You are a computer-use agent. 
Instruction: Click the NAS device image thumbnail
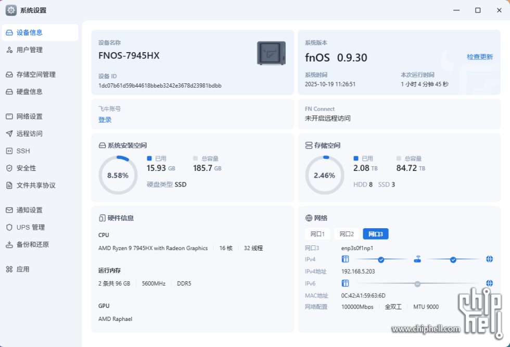271,53
